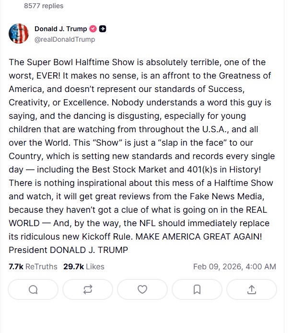292x333 pixels.
Task: View the 8577 replies count
Action: point(43,6)
